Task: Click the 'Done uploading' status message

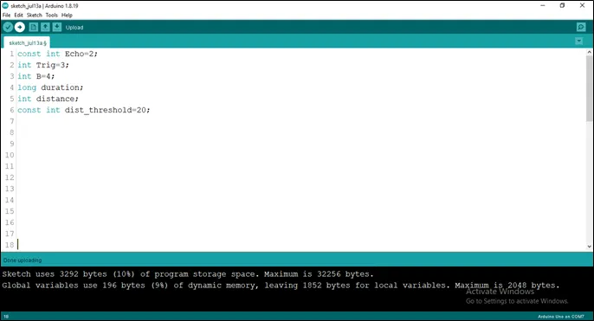Action: (x=23, y=260)
